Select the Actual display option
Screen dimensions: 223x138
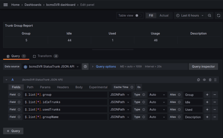point(164,15)
